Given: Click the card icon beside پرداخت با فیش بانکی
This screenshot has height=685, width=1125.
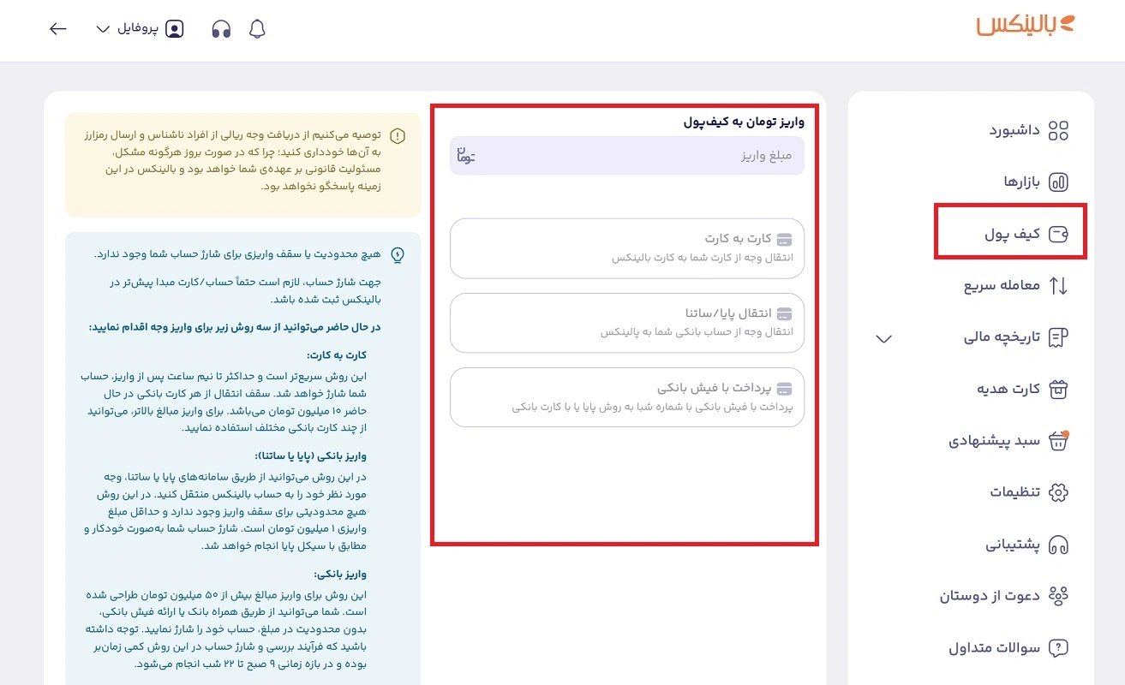Looking at the screenshot, I should [x=784, y=388].
